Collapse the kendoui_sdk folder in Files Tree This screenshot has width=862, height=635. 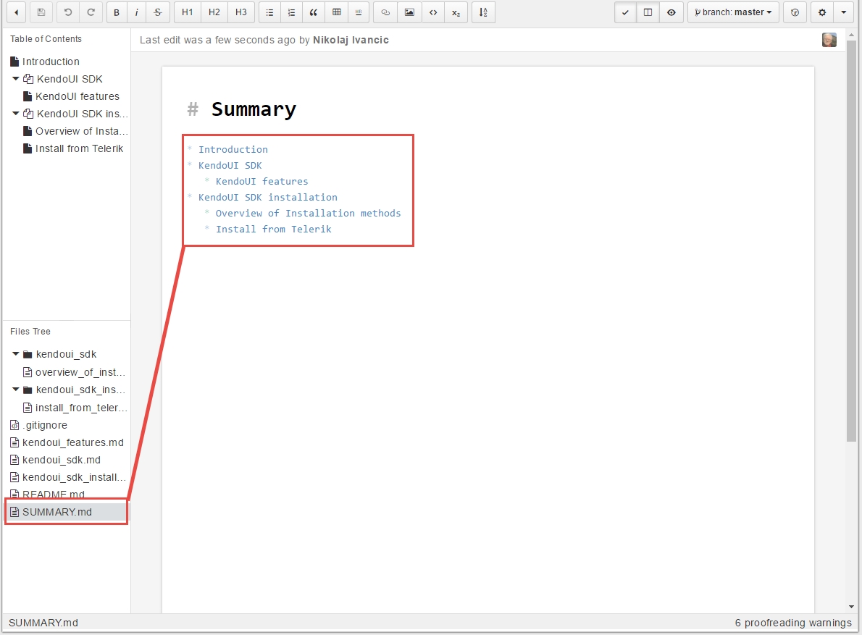point(16,354)
